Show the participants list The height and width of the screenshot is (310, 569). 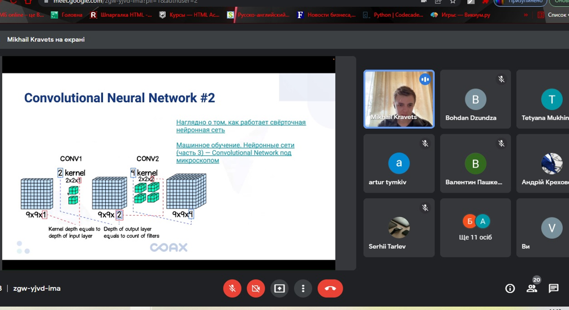[532, 289]
